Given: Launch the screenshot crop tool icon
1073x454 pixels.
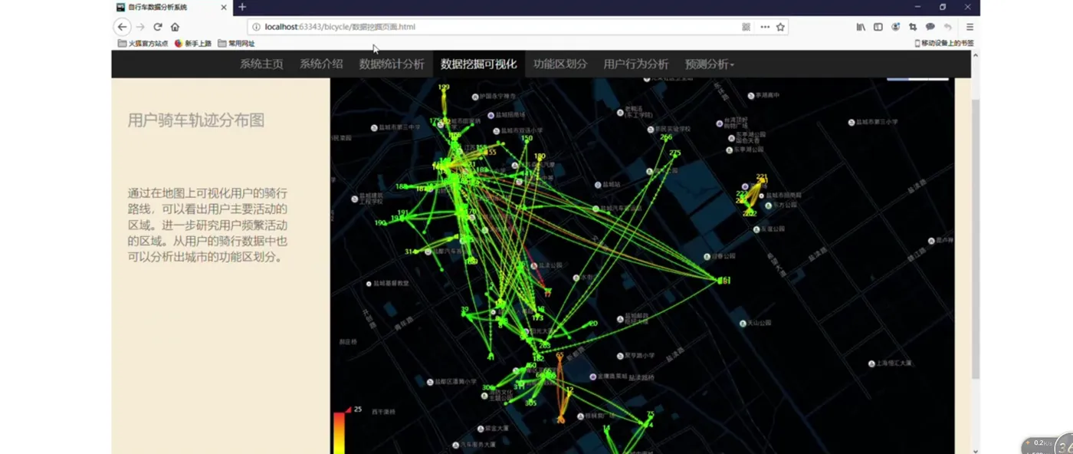Looking at the screenshot, I should tap(912, 27).
